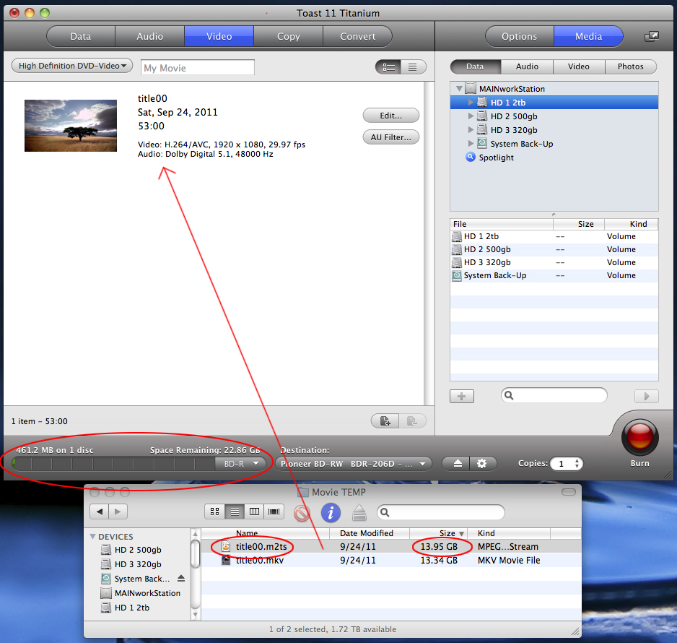Viewport: 677px width, 643px height.
Task: Click the title00.mkv file icon
Action: 226,560
